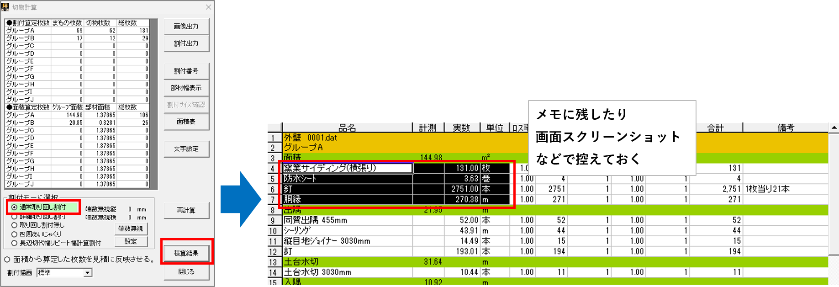This screenshot has width=839, height=287.
Task: Click the 閉じる button
Action: pyautogui.click(x=186, y=271)
